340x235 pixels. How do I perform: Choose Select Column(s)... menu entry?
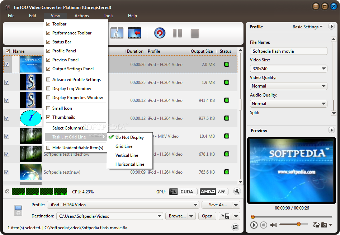76,128
